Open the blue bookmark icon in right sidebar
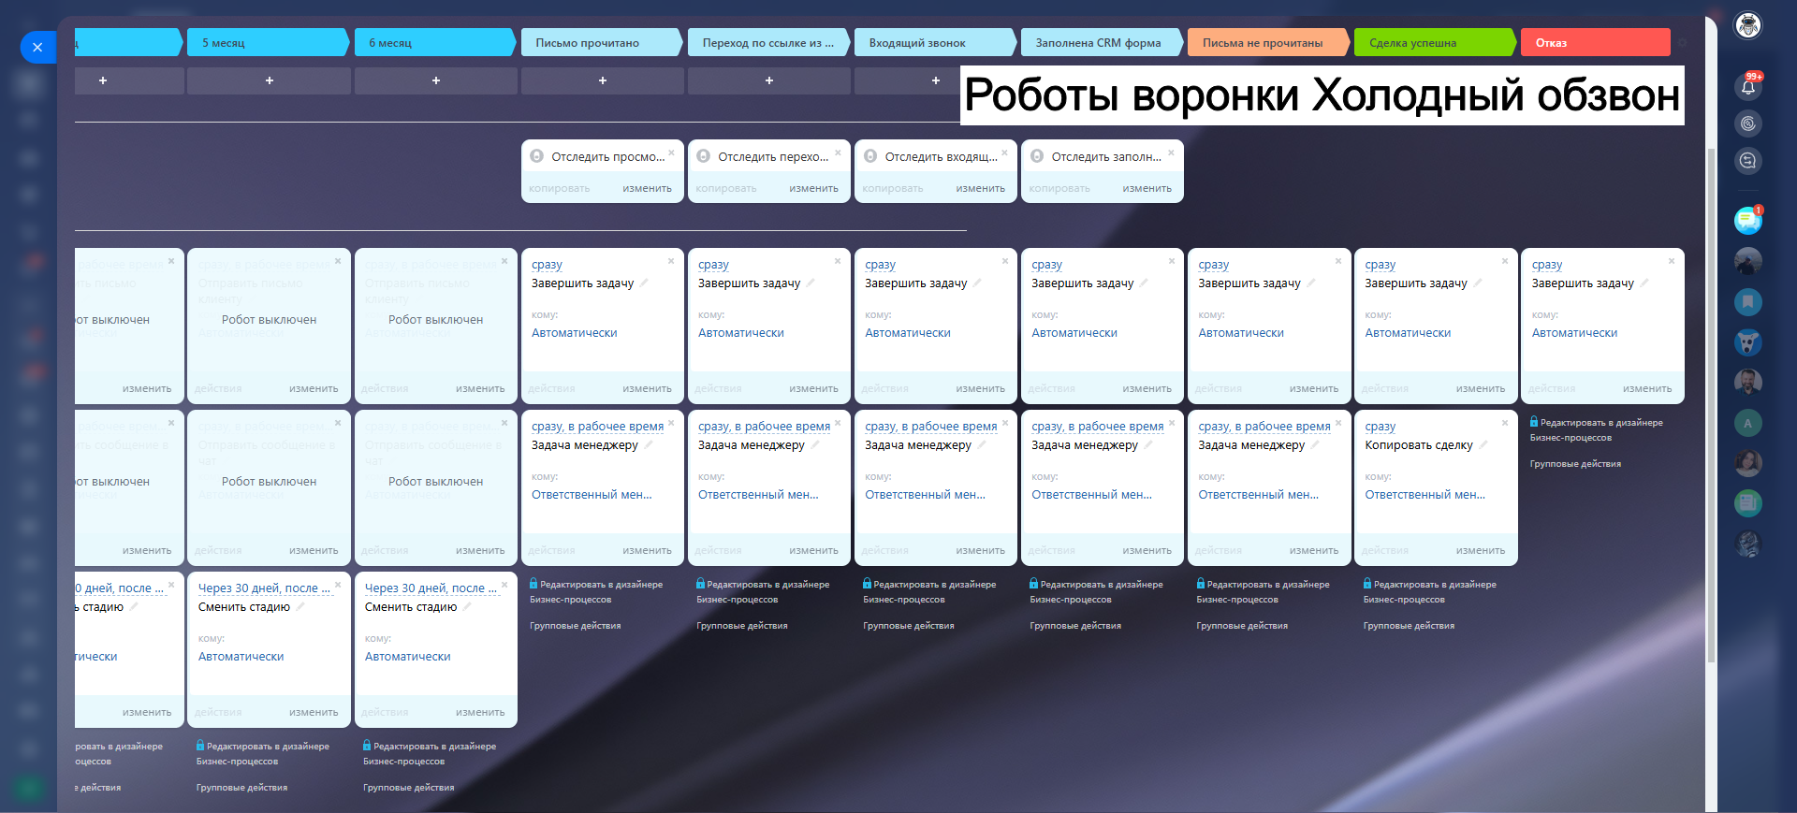 1747,302
